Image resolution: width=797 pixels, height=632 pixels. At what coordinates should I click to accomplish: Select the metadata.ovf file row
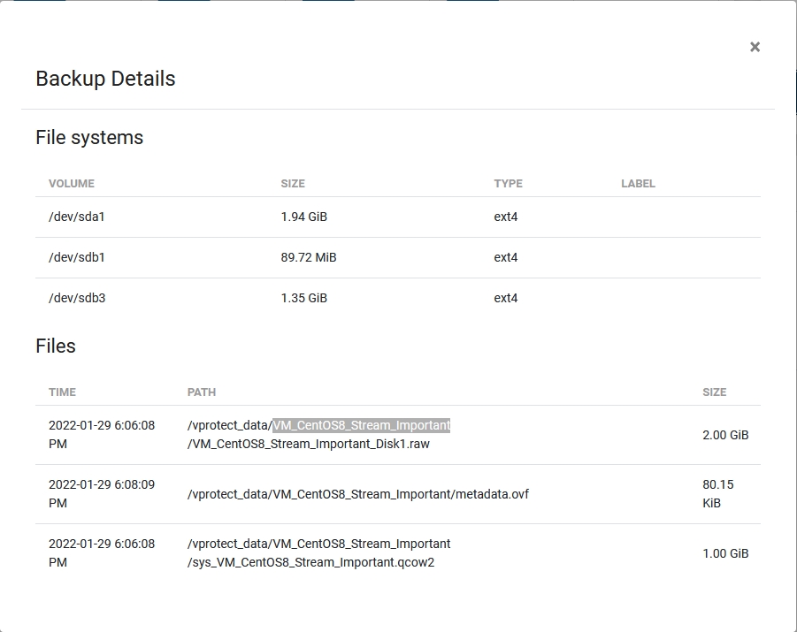tap(357, 494)
